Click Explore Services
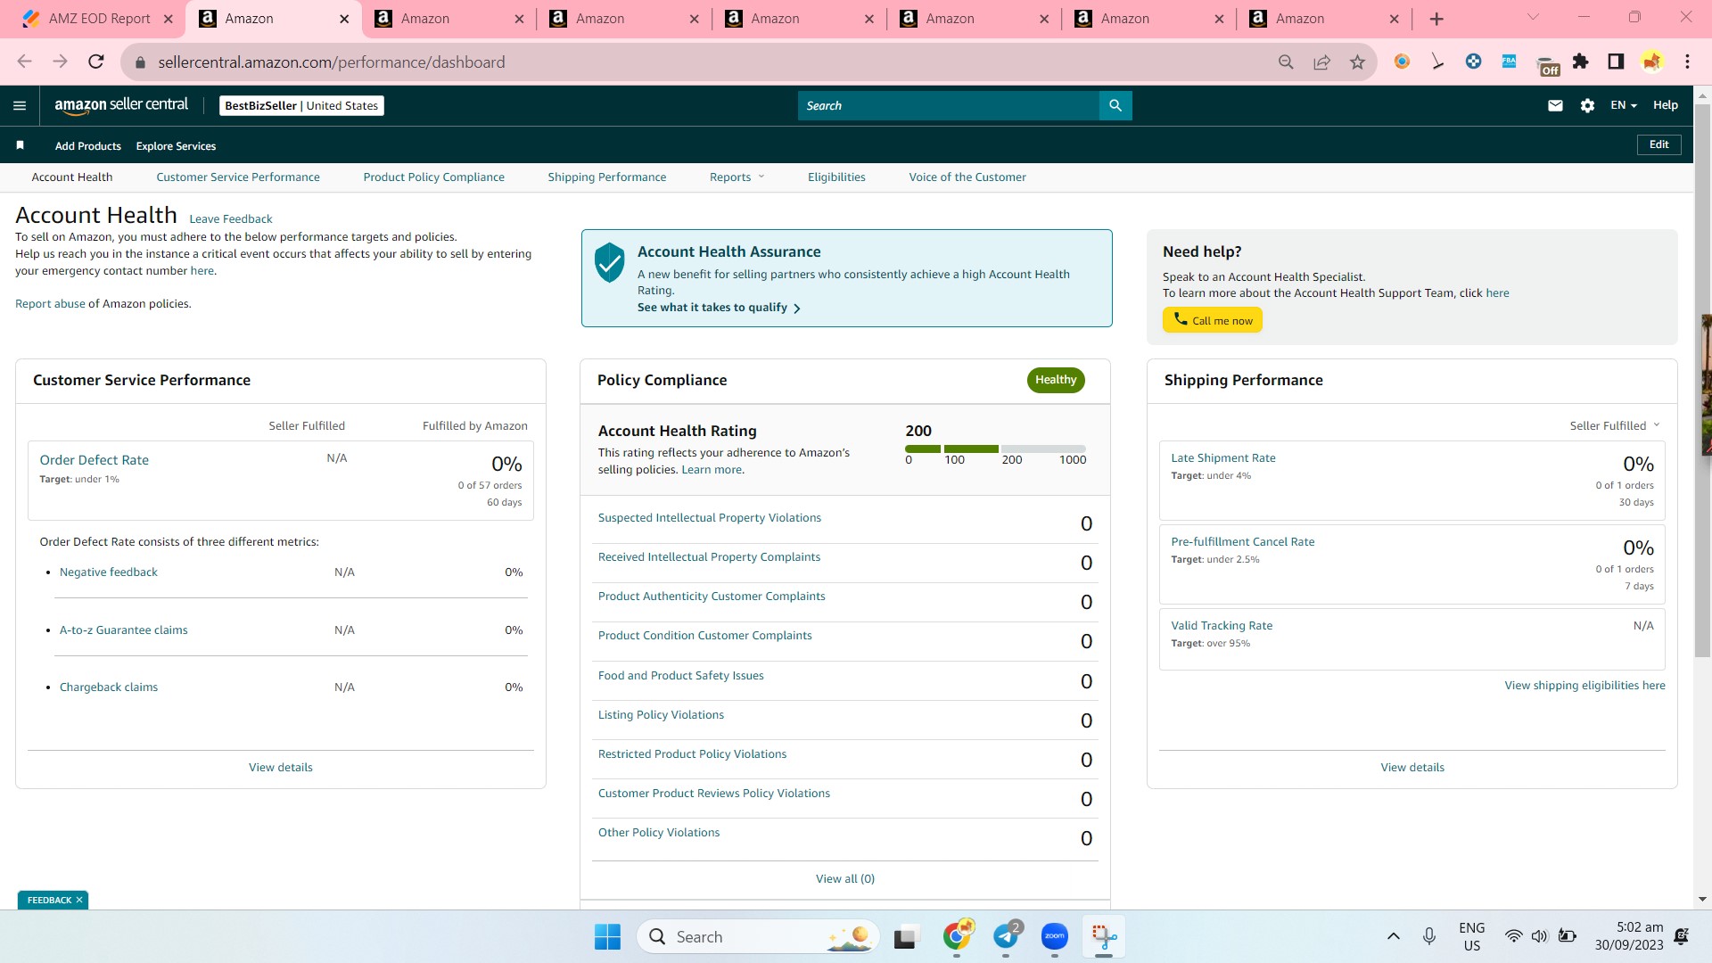This screenshot has width=1712, height=963. point(176,146)
